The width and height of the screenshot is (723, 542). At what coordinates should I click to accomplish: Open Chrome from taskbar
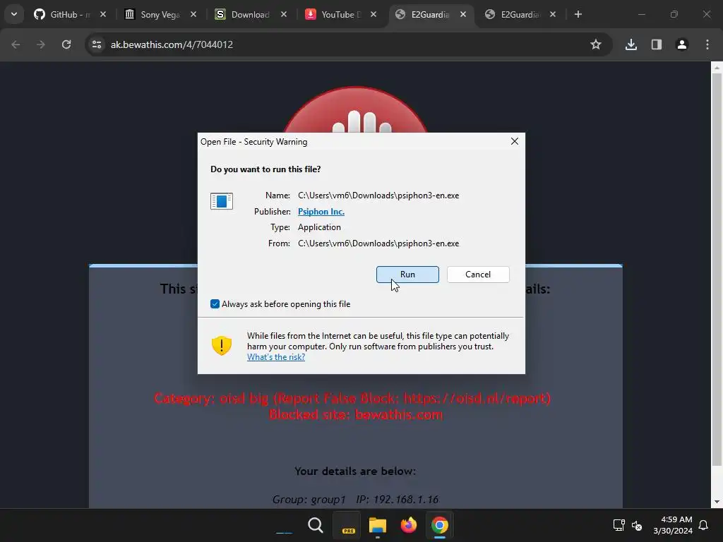tap(439, 525)
